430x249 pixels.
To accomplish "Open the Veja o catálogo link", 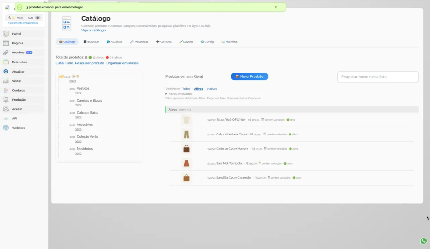I will coord(93,31).
